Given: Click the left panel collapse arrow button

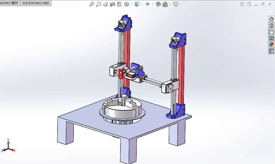Looking at the screenshot, I should tap(242, 4).
